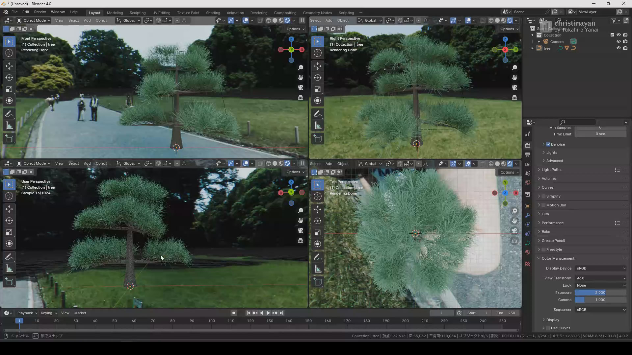Switch to the Shading workspace tab
The height and width of the screenshot is (355, 632).
click(213, 13)
